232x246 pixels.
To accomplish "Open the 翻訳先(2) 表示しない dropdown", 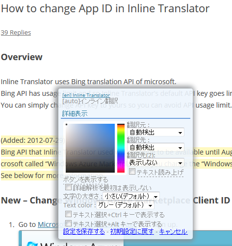I will pyautogui.click(x=155, y=162).
